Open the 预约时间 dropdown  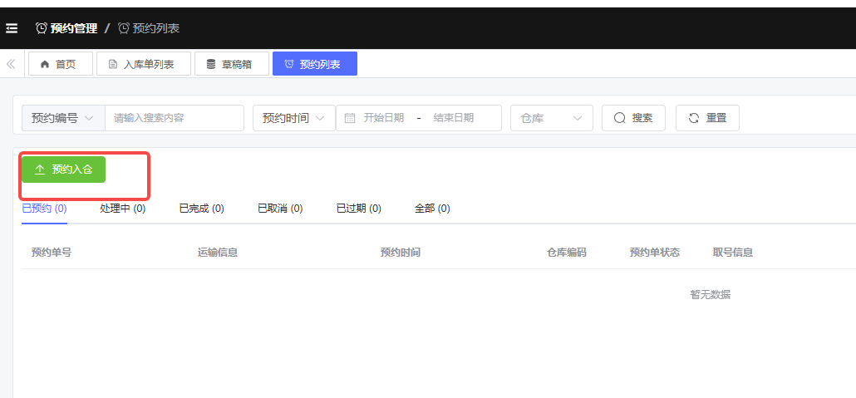[293, 118]
